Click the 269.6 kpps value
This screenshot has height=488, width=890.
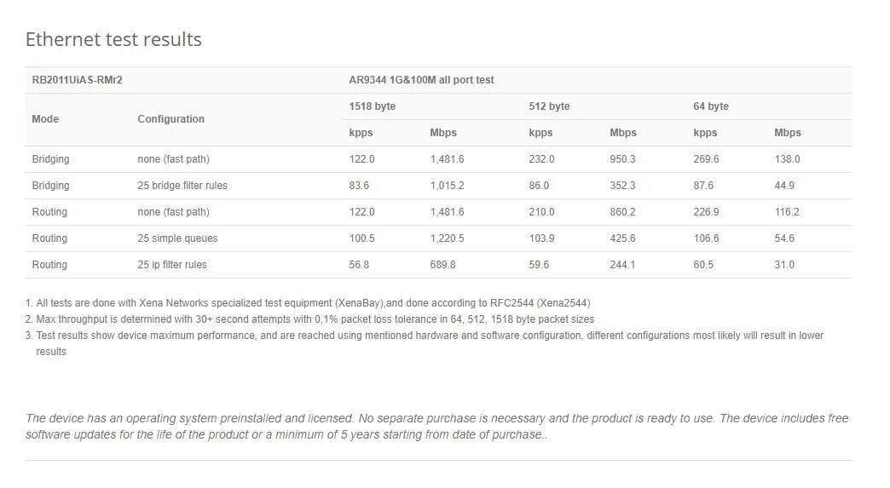click(706, 159)
